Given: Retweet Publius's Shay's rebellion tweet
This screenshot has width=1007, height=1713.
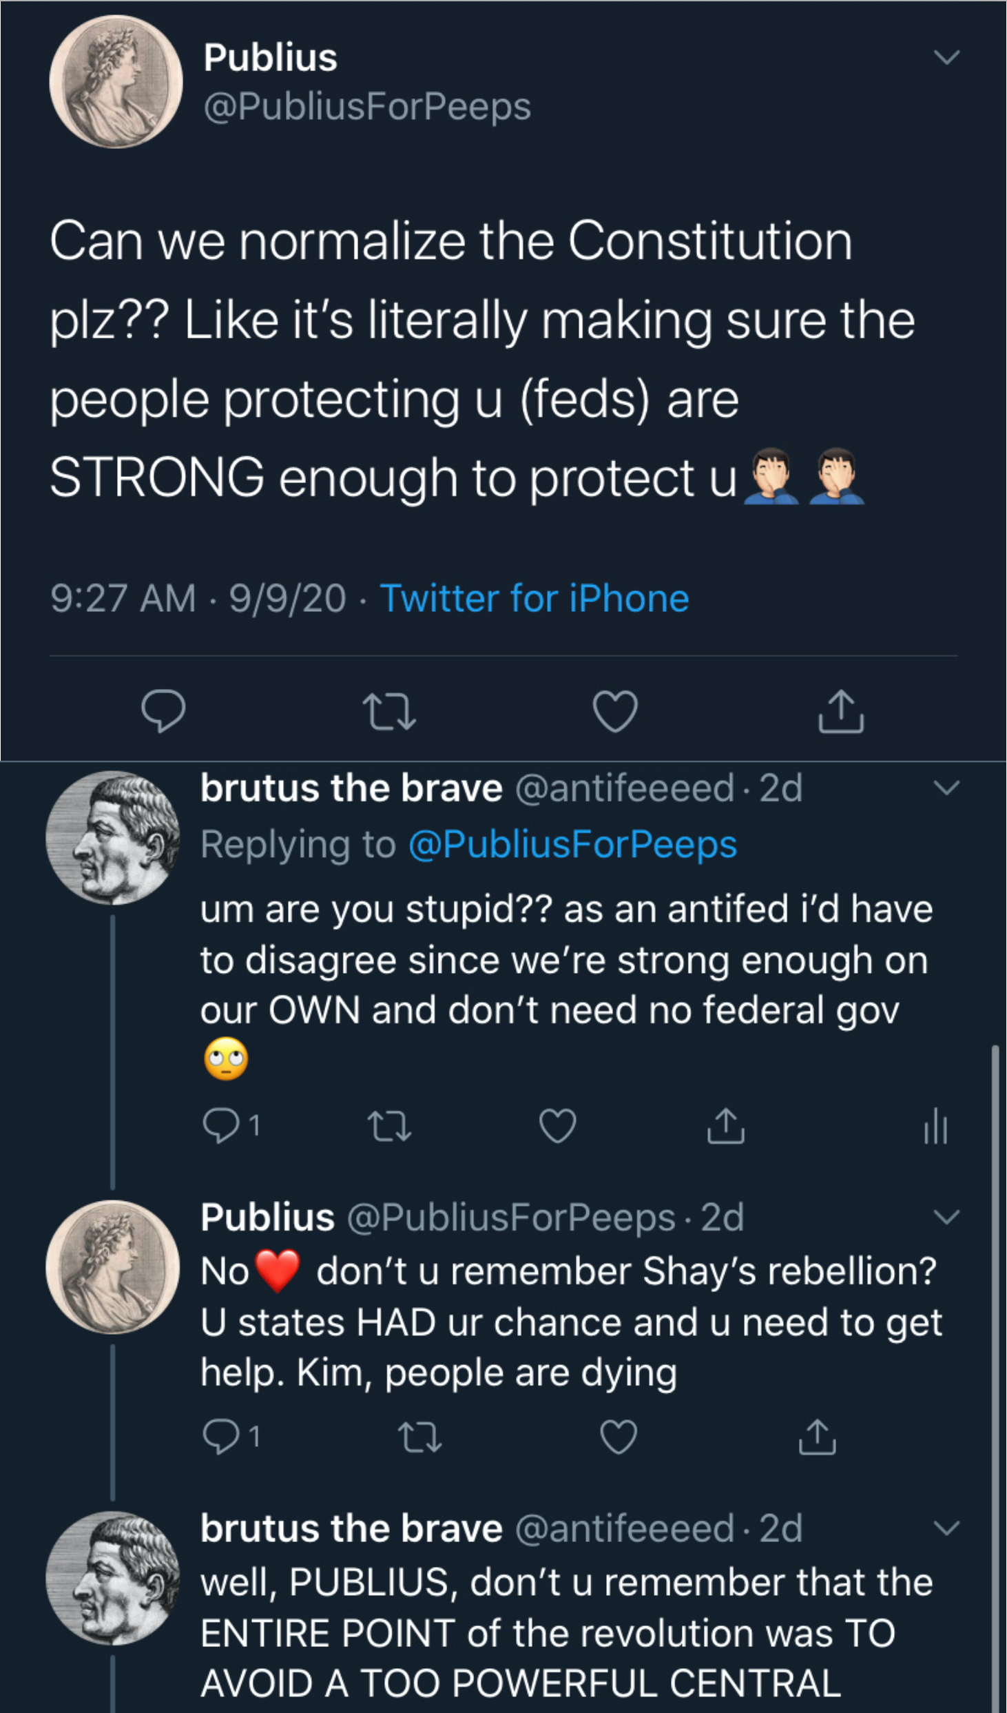Looking at the screenshot, I should 420,1437.
